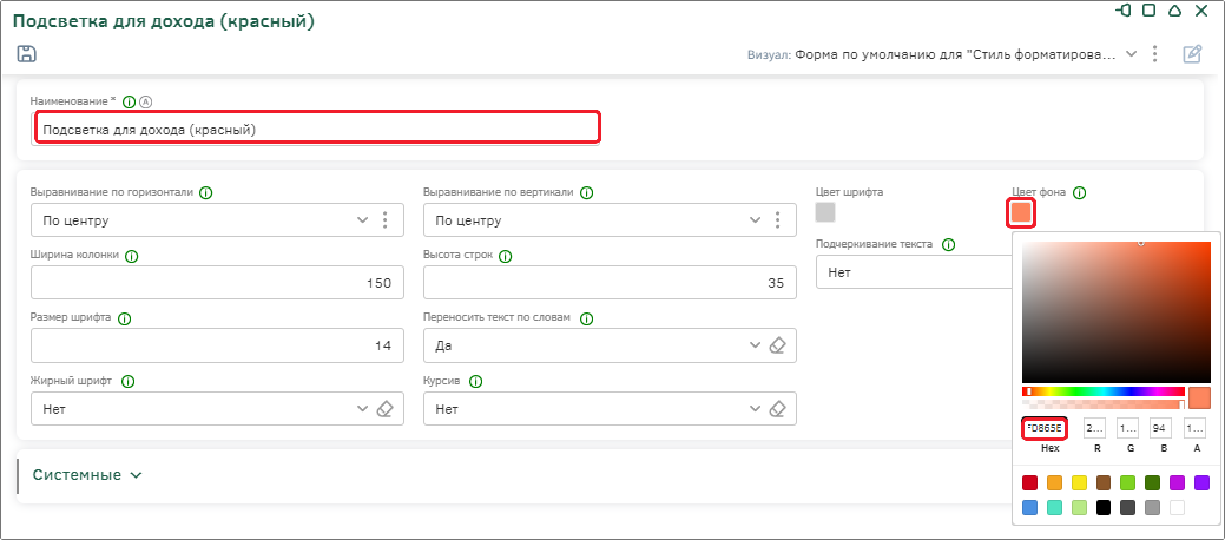The image size is (1225, 540).
Task: Expand the Визуал form dropdown chevron
Action: point(1131,54)
